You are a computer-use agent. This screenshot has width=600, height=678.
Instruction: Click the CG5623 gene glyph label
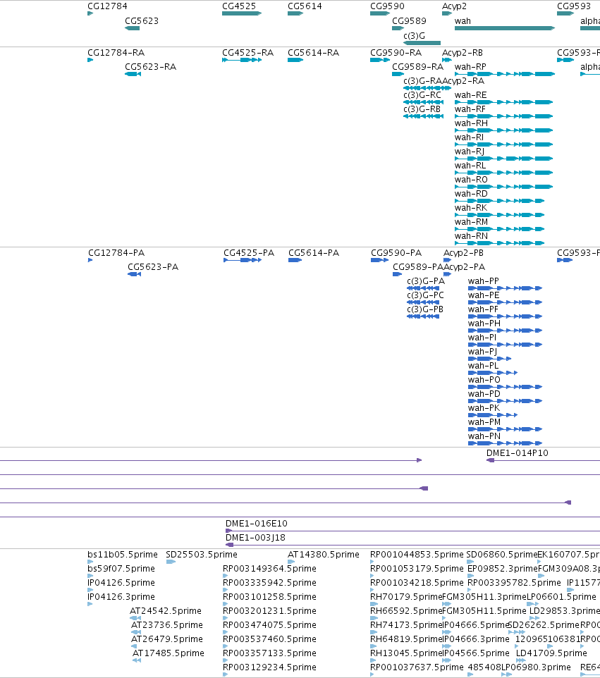tap(142, 21)
